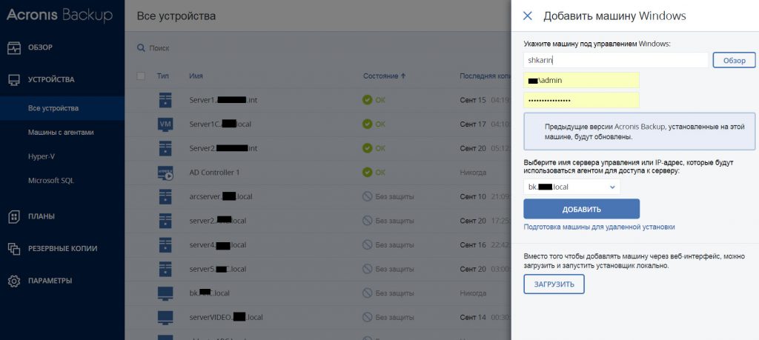Image resolution: width=759 pixels, height=340 pixels.
Task: Open Microsoft SQL device group
Action: click(51, 181)
